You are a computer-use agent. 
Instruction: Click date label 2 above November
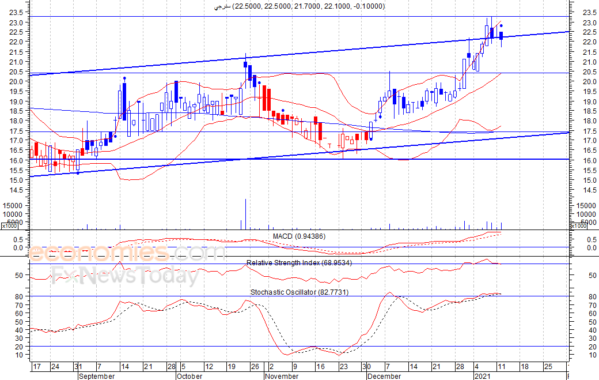click(271, 367)
